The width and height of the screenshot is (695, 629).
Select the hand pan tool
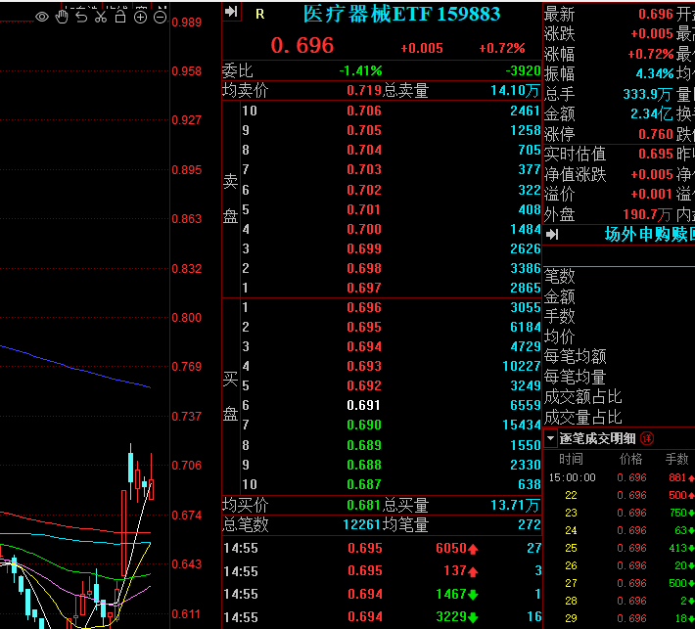(x=62, y=17)
